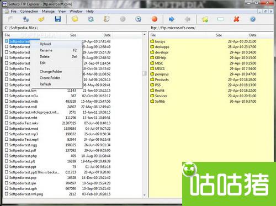Screen dimensions: 276x206
Task: Select Create Folder in context menu
Action: tap(56, 78)
